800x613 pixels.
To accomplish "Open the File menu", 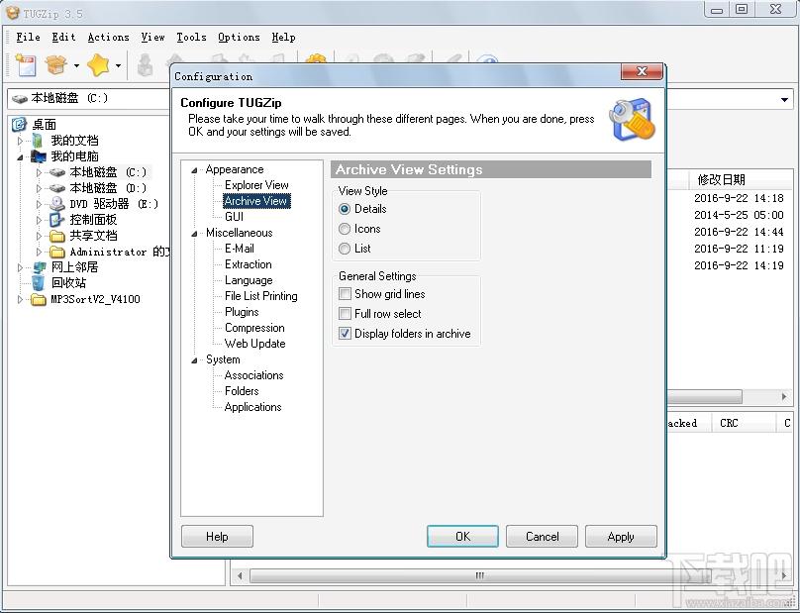I will [x=28, y=37].
